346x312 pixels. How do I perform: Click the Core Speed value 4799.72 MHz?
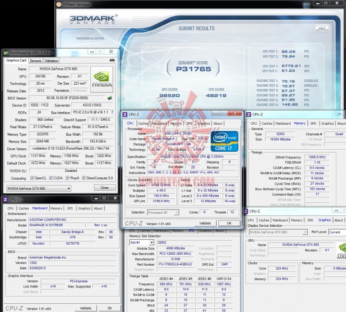(x=161, y=185)
